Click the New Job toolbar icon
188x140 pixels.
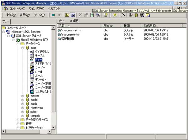pos(148,15)
